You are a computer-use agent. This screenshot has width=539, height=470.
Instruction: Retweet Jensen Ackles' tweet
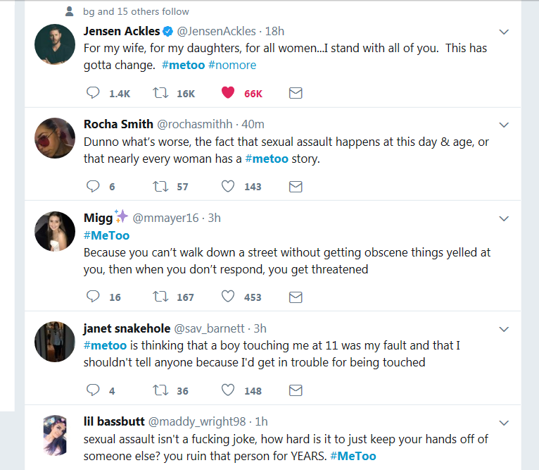[x=160, y=93]
